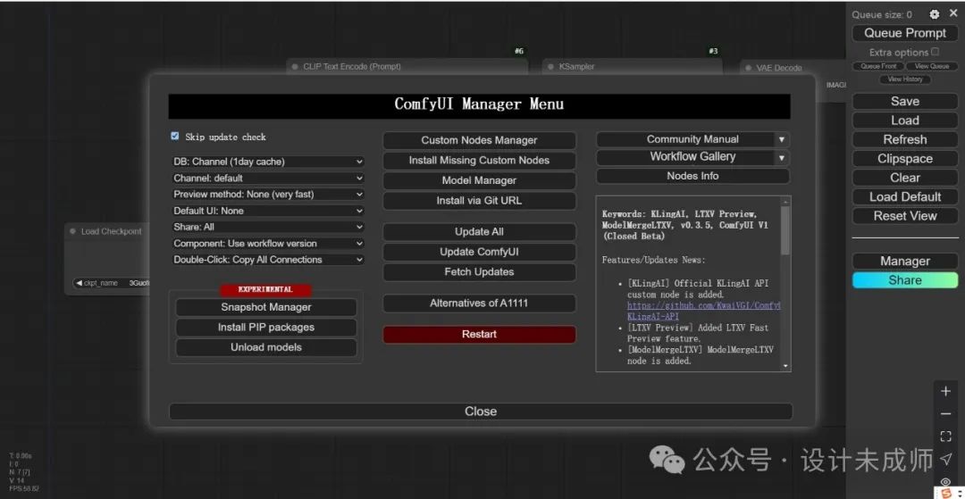Uncheck Skip update check

click(x=175, y=137)
